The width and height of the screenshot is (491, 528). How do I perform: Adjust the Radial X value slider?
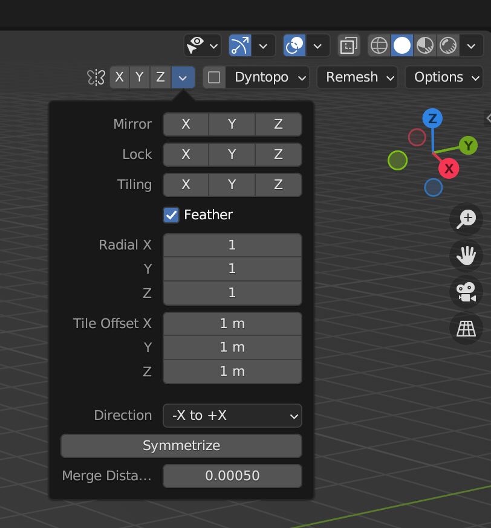pyautogui.click(x=232, y=245)
